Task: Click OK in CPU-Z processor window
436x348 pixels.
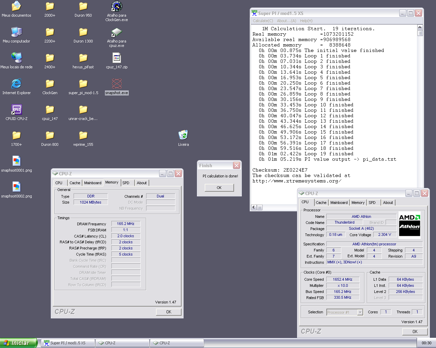Action: pos(415,332)
